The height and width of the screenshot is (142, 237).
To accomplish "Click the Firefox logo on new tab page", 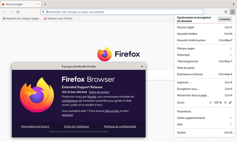I will coord(105,54).
